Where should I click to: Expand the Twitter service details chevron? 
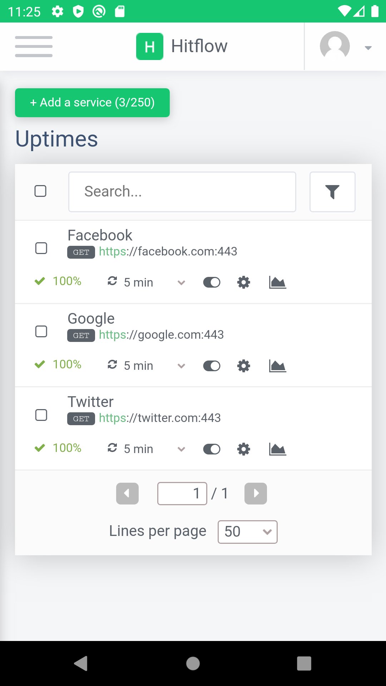point(181,449)
